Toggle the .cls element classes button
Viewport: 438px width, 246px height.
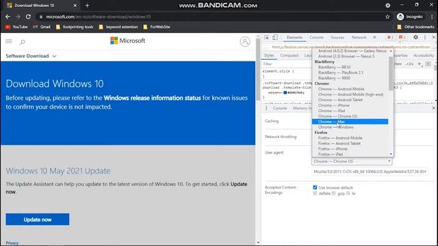click(409, 64)
